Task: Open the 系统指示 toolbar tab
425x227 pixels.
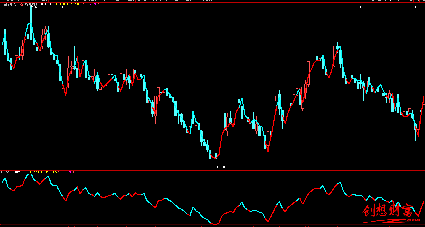Action: [127, 1]
